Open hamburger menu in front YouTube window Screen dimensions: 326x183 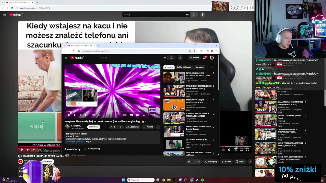click(x=66, y=58)
